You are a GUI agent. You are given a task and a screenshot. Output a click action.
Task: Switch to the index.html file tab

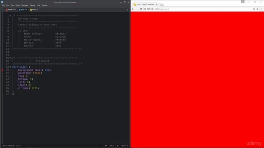(11, 10)
